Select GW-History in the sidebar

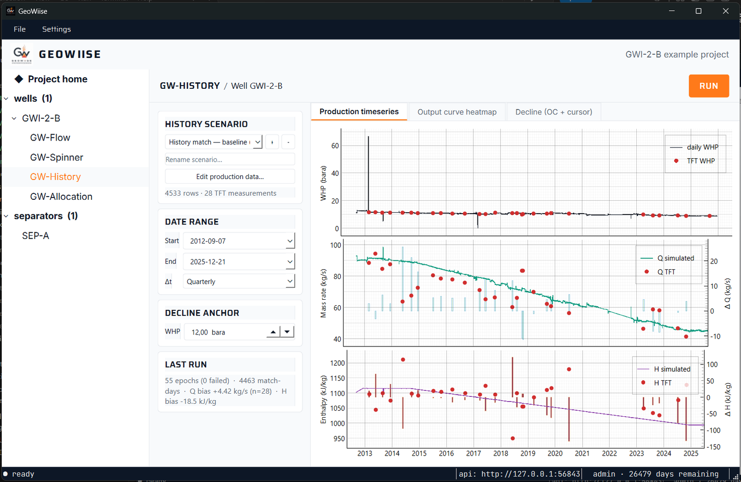[x=55, y=177]
